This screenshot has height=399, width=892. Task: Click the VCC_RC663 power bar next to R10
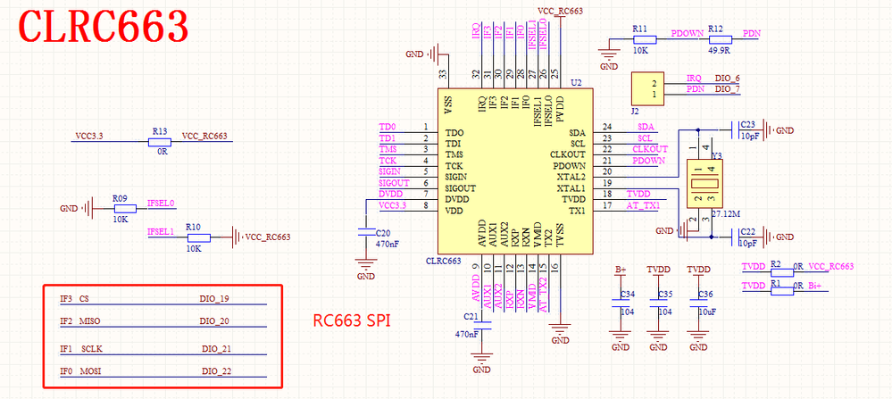236,238
